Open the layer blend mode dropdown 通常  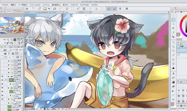click(x=6, y=50)
